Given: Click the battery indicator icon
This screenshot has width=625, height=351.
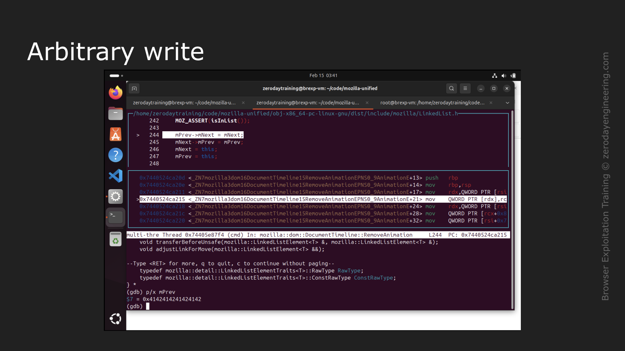Looking at the screenshot, I should coord(513,75).
